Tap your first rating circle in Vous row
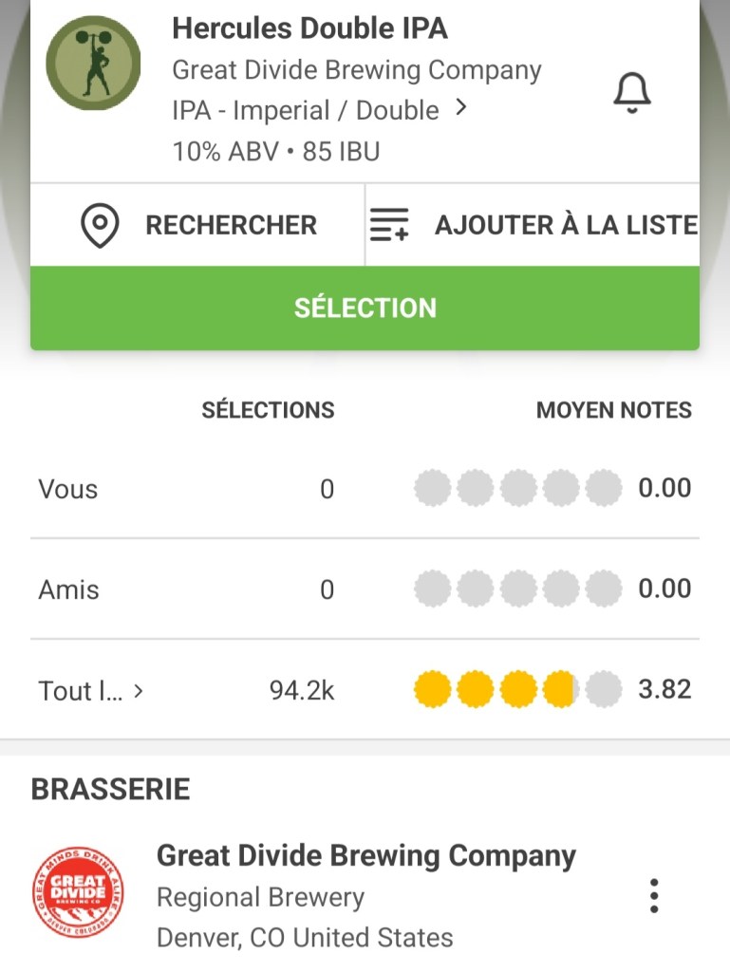730x972 pixels. click(x=433, y=490)
